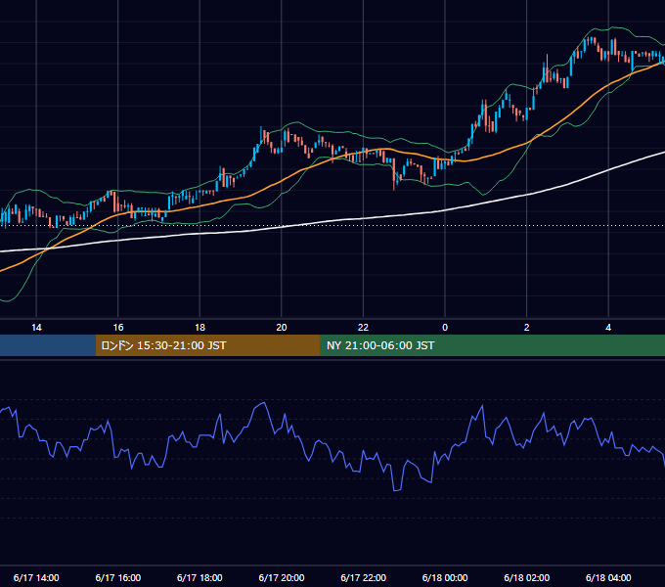Click the hour label 18 on price chart axis
The image size is (665, 587).
pos(199,328)
